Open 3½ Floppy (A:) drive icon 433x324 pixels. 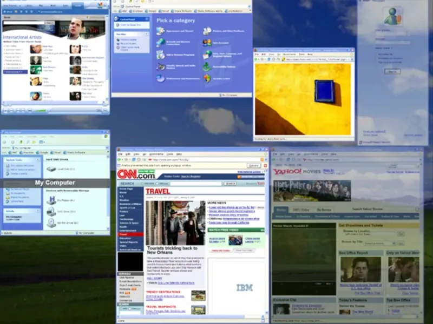[51, 200]
